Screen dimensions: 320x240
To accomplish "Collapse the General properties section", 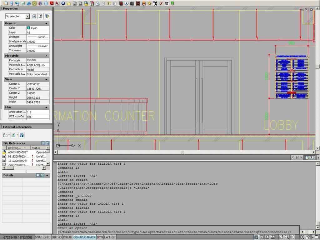I will [x=47, y=23].
